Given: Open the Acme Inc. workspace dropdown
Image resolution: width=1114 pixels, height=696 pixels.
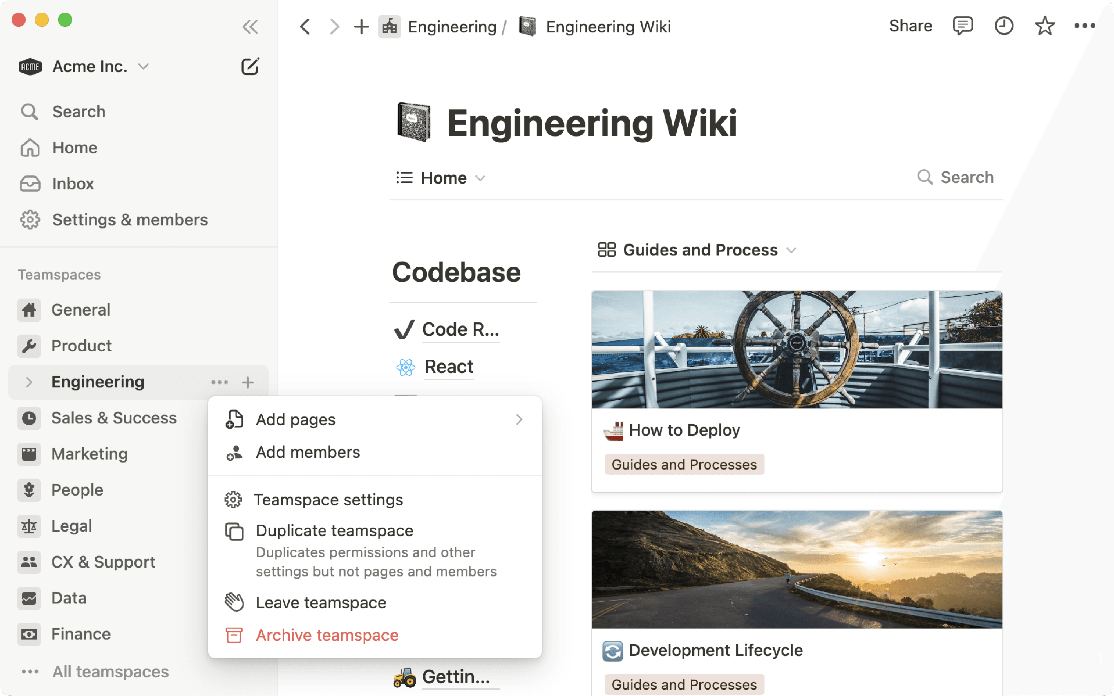Looking at the screenshot, I should pos(143,66).
